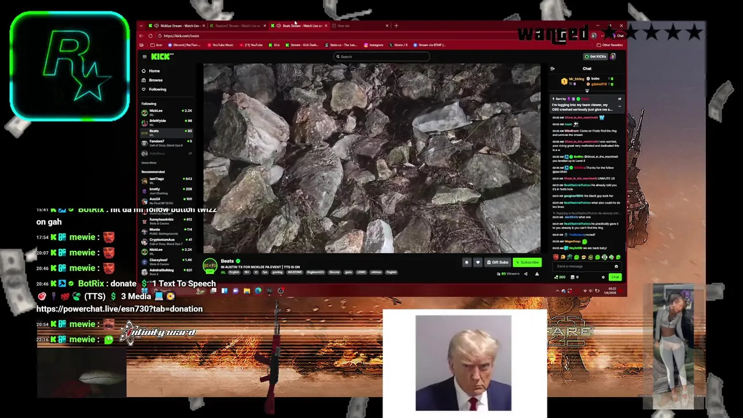Click the green KICK logo

click(x=161, y=56)
